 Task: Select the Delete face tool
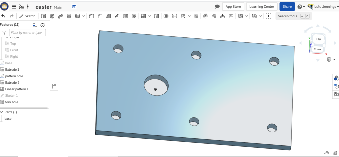(x=214, y=16)
